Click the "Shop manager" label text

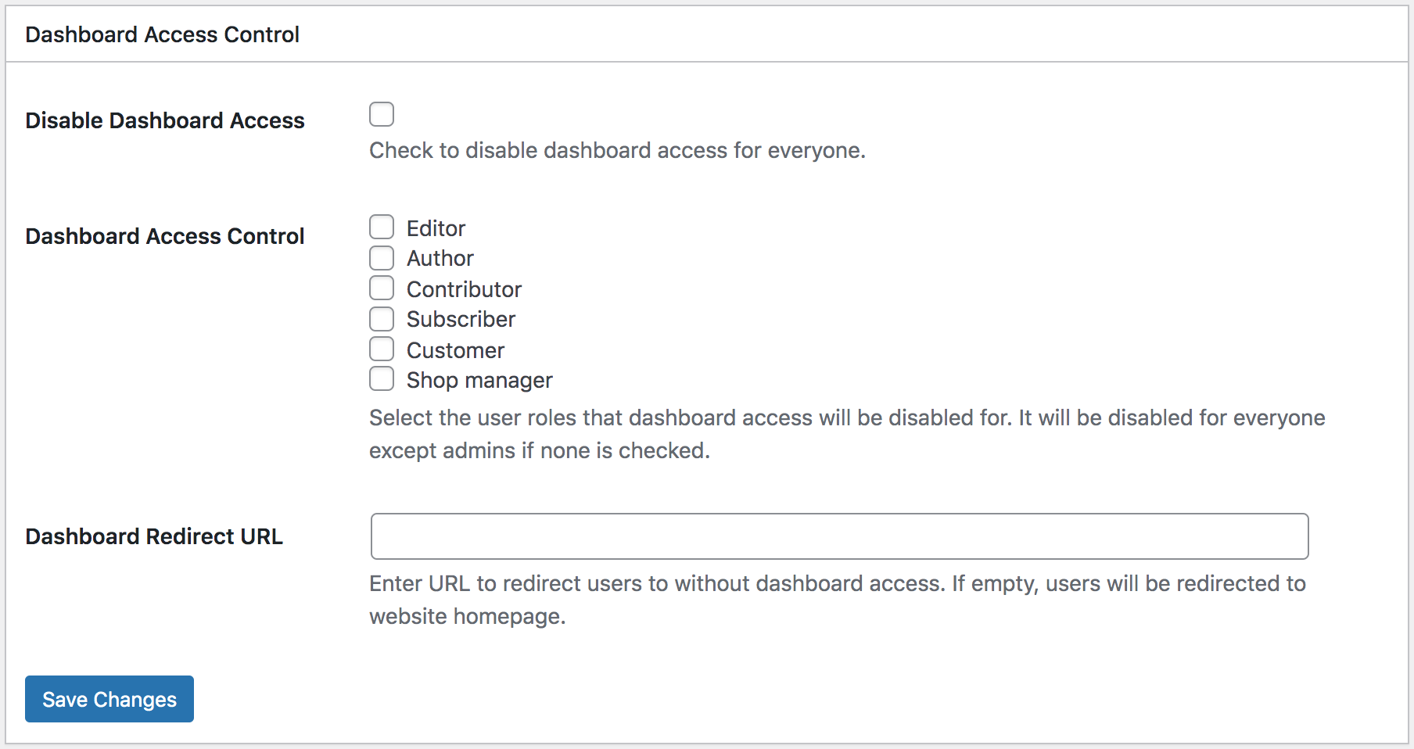tap(479, 380)
